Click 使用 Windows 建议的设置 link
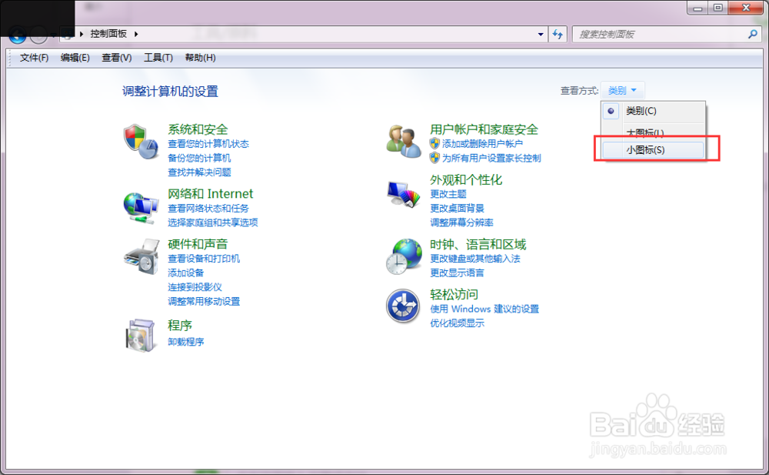This screenshot has height=475, width=769. coord(484,309)
